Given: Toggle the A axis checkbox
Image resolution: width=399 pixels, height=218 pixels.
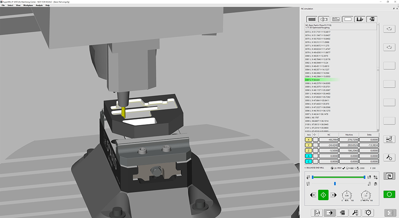Looking at the screenshot, I should click(x=316, y=156).
